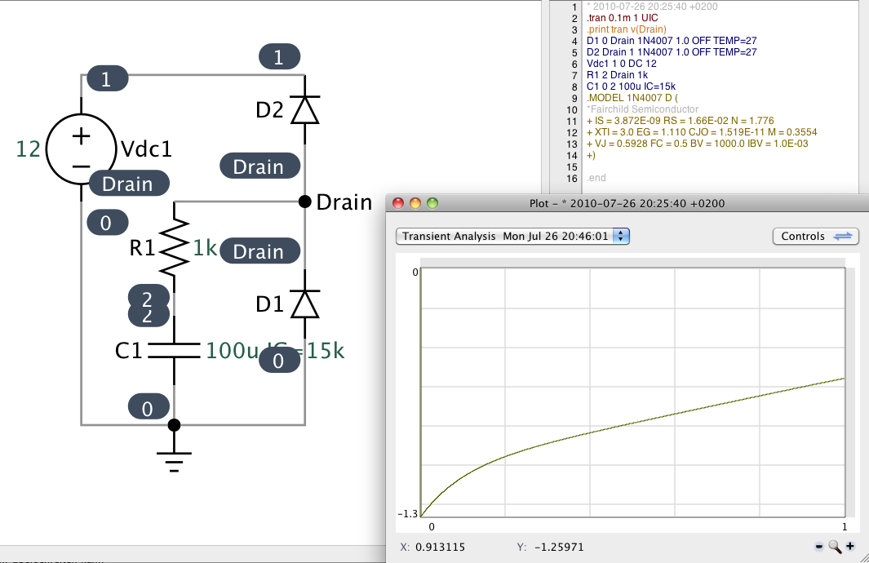Click the Plot window title bar
The image size is (869, 563).
[627, 203]
